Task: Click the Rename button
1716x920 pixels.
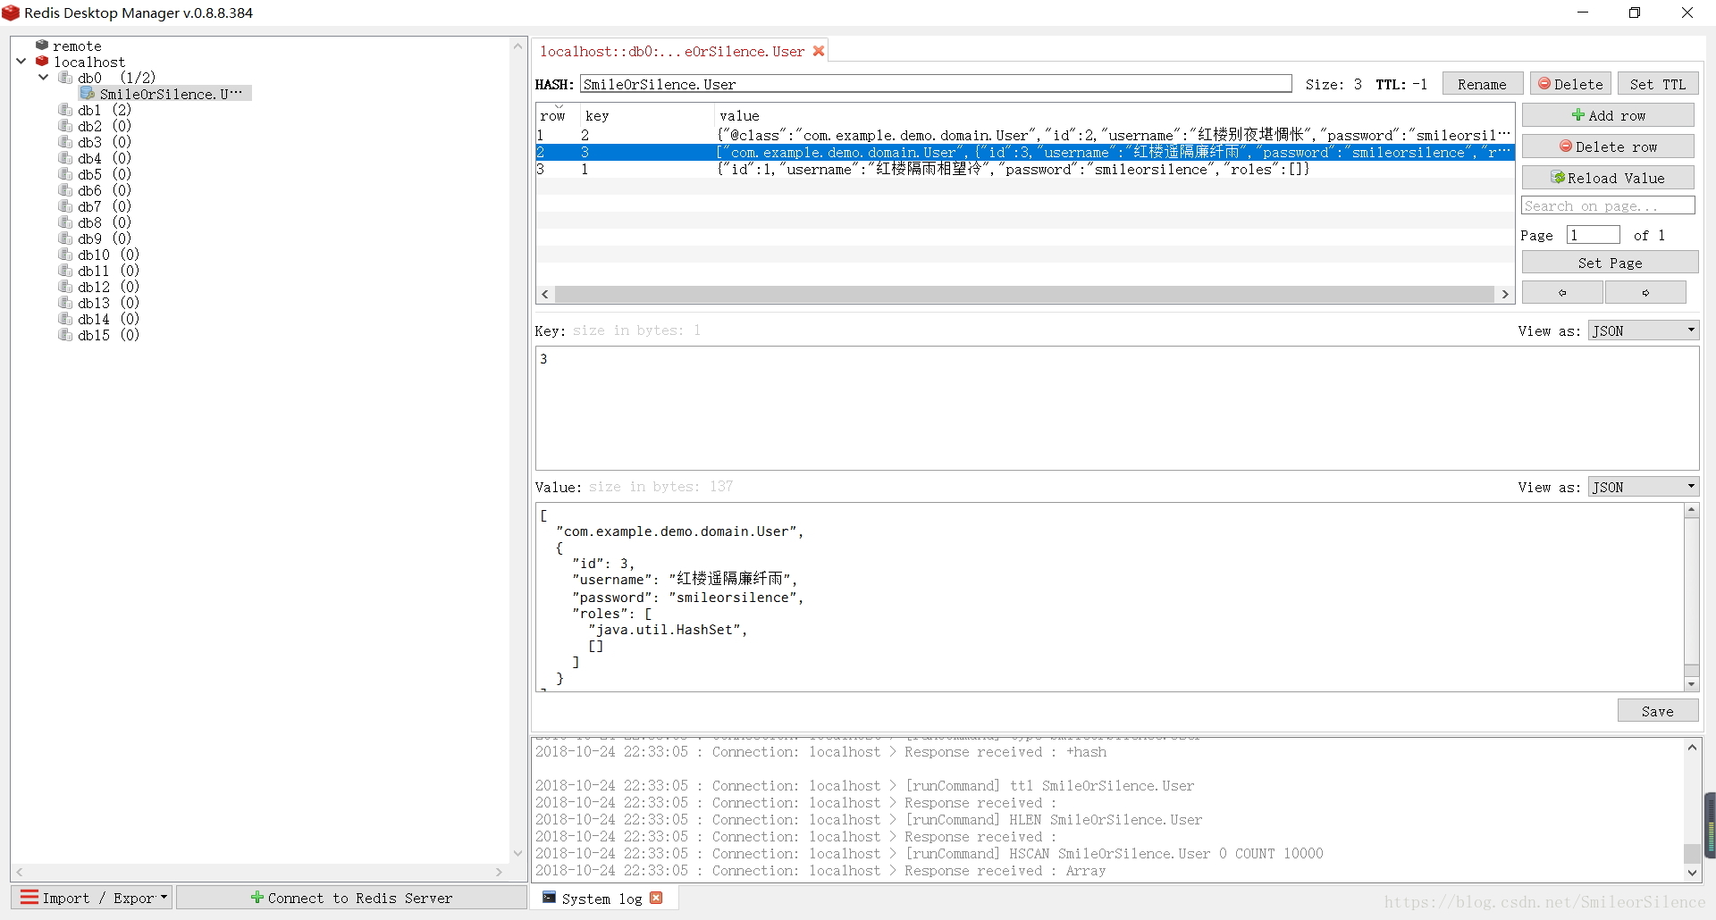Action: click(1482, 84)
